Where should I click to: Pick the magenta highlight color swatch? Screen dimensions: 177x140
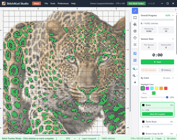tap(147, 88)
